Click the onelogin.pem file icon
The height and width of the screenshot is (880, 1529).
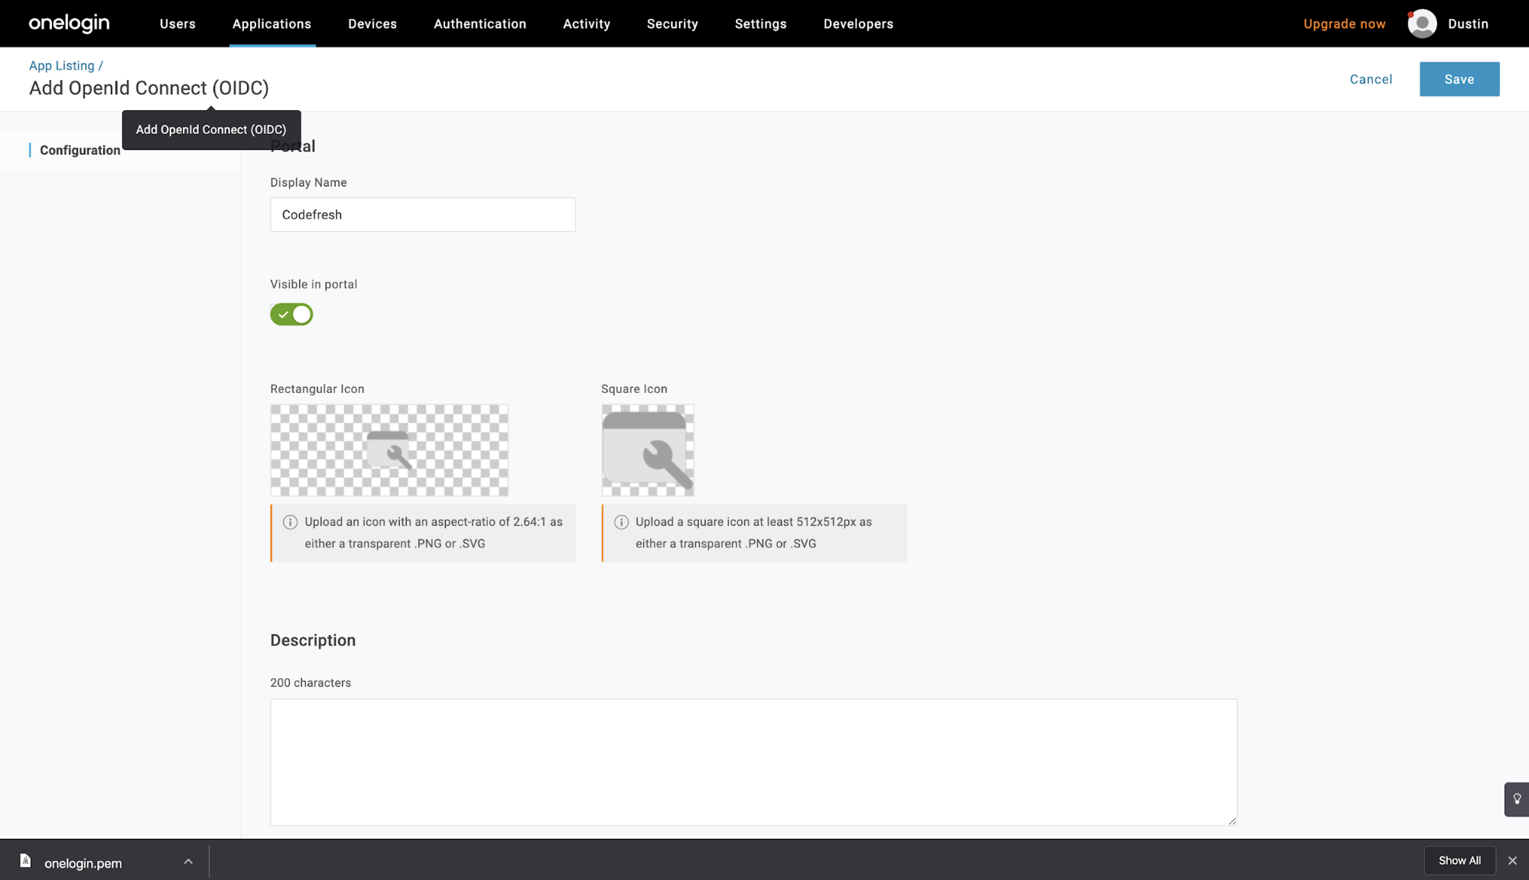(x=25, y=861)
